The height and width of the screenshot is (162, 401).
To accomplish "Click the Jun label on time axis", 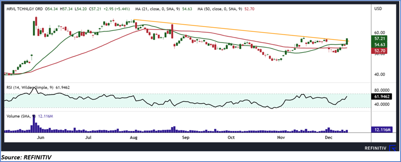I will (40, 138).
